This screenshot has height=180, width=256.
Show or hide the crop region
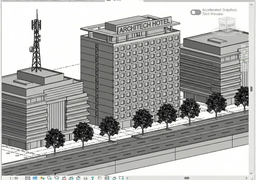pyautogui.click(x=71, y=178)
